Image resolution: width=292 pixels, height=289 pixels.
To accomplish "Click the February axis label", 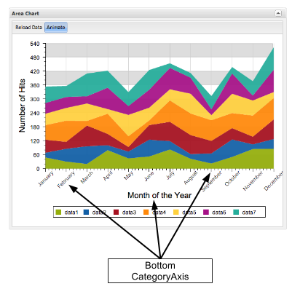I will [66, 180].
